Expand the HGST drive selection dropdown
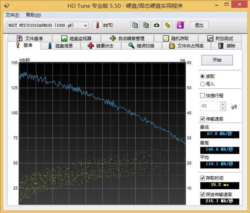 [85, 25]
